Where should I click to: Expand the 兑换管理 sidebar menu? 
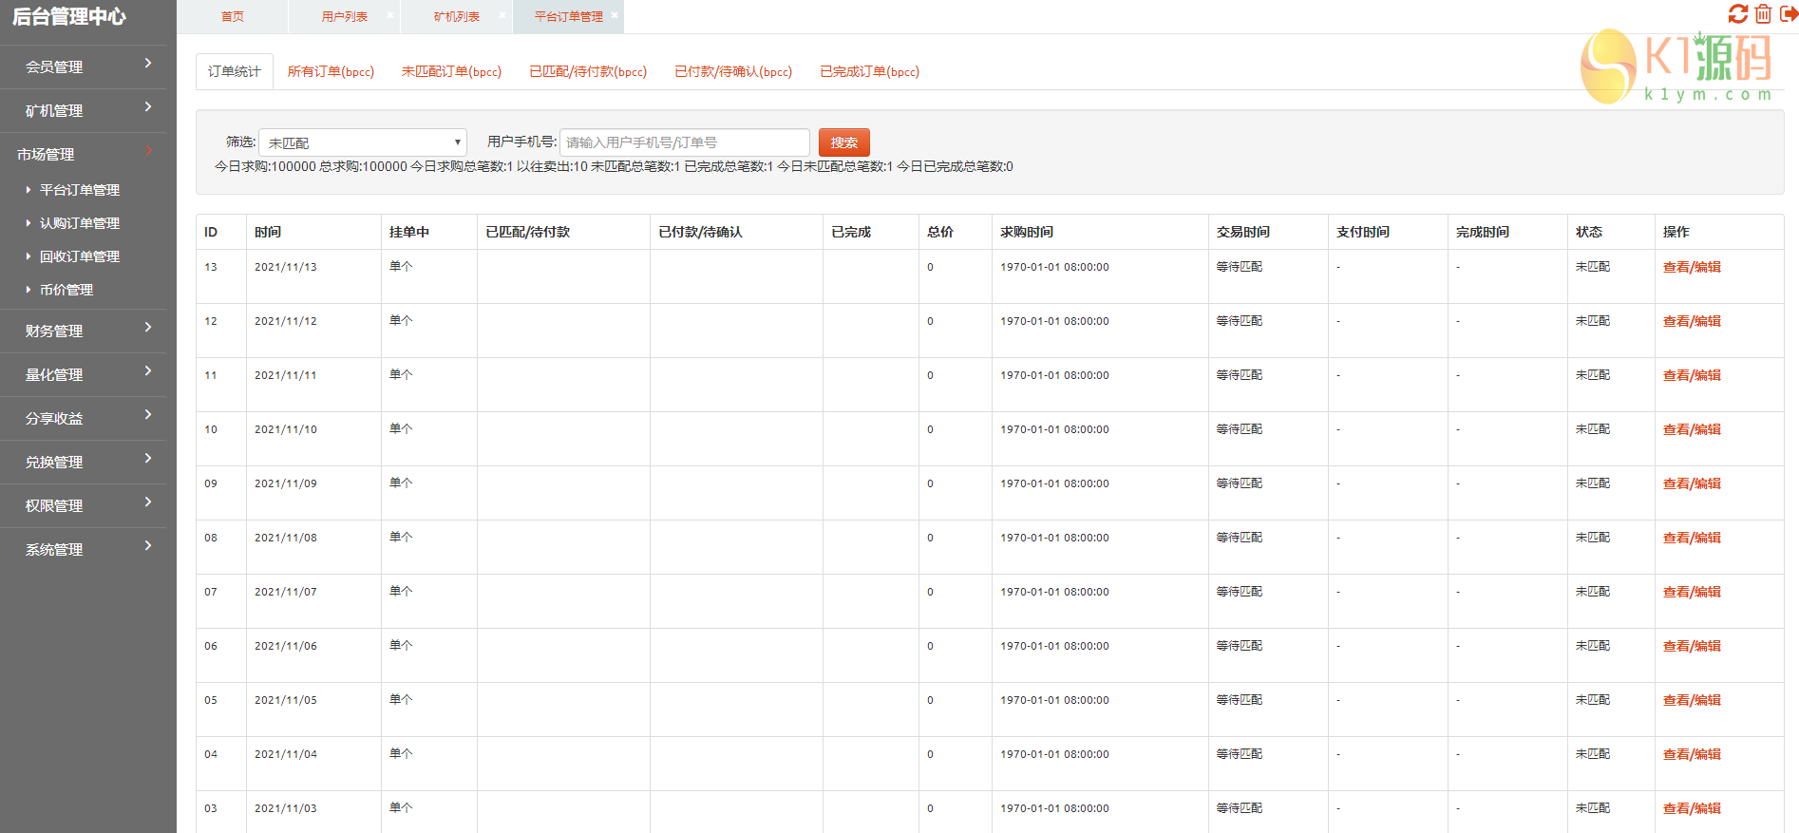point(83,462)
